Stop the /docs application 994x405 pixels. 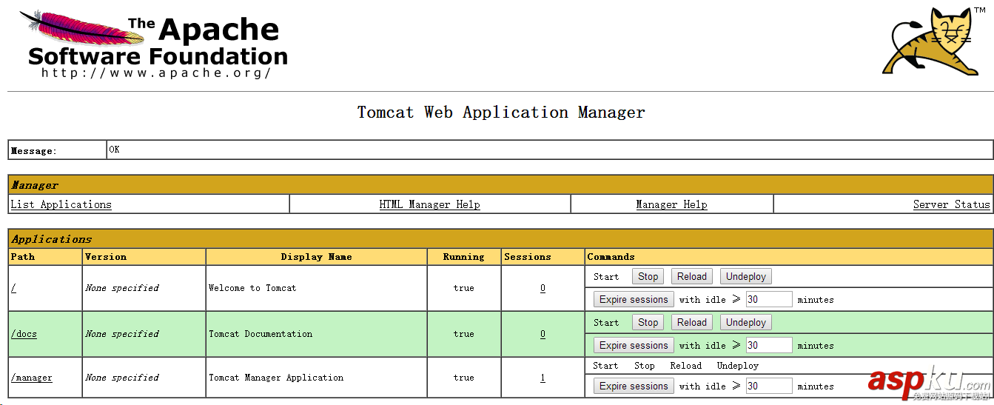[x=648, y=322]
